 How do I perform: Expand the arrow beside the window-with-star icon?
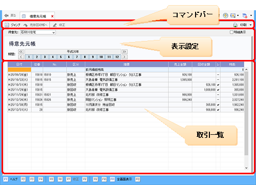coord(238,15)
